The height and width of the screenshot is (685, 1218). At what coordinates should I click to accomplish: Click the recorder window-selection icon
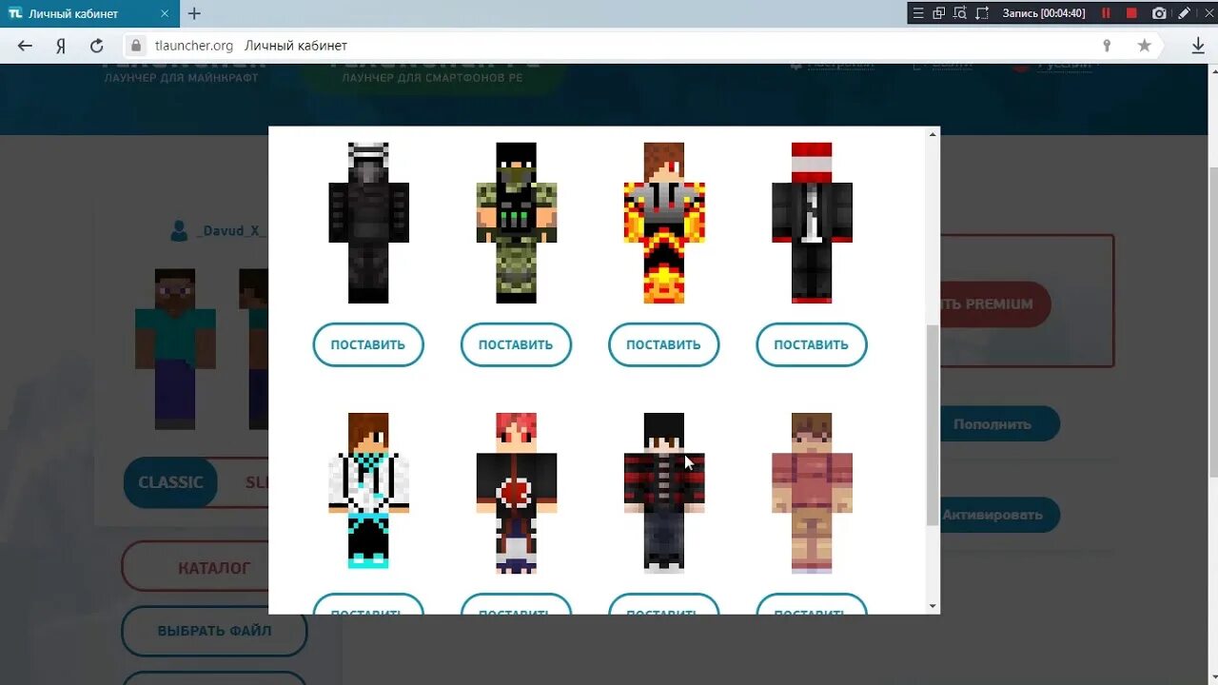[x=939, y=13]
